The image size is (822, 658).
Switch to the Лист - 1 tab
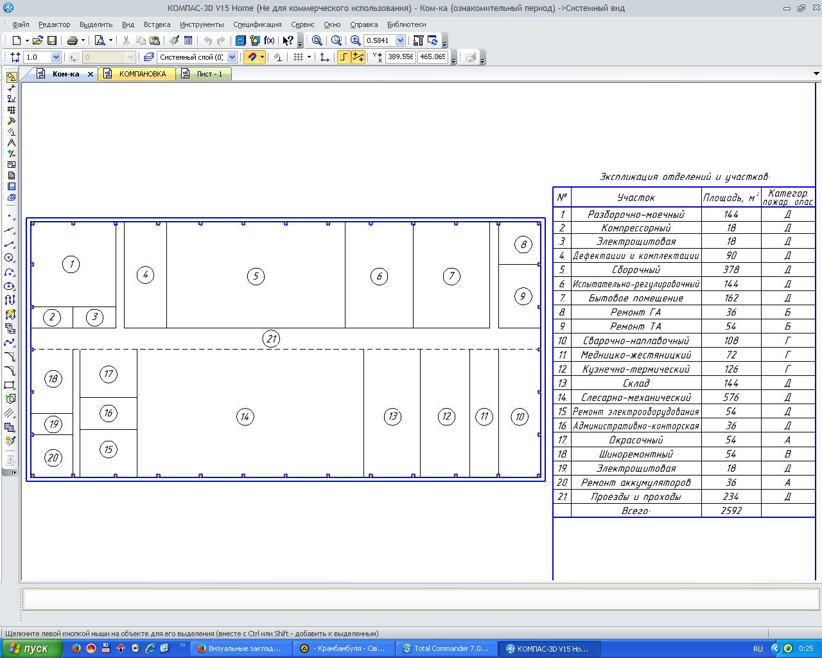(204, 74)
